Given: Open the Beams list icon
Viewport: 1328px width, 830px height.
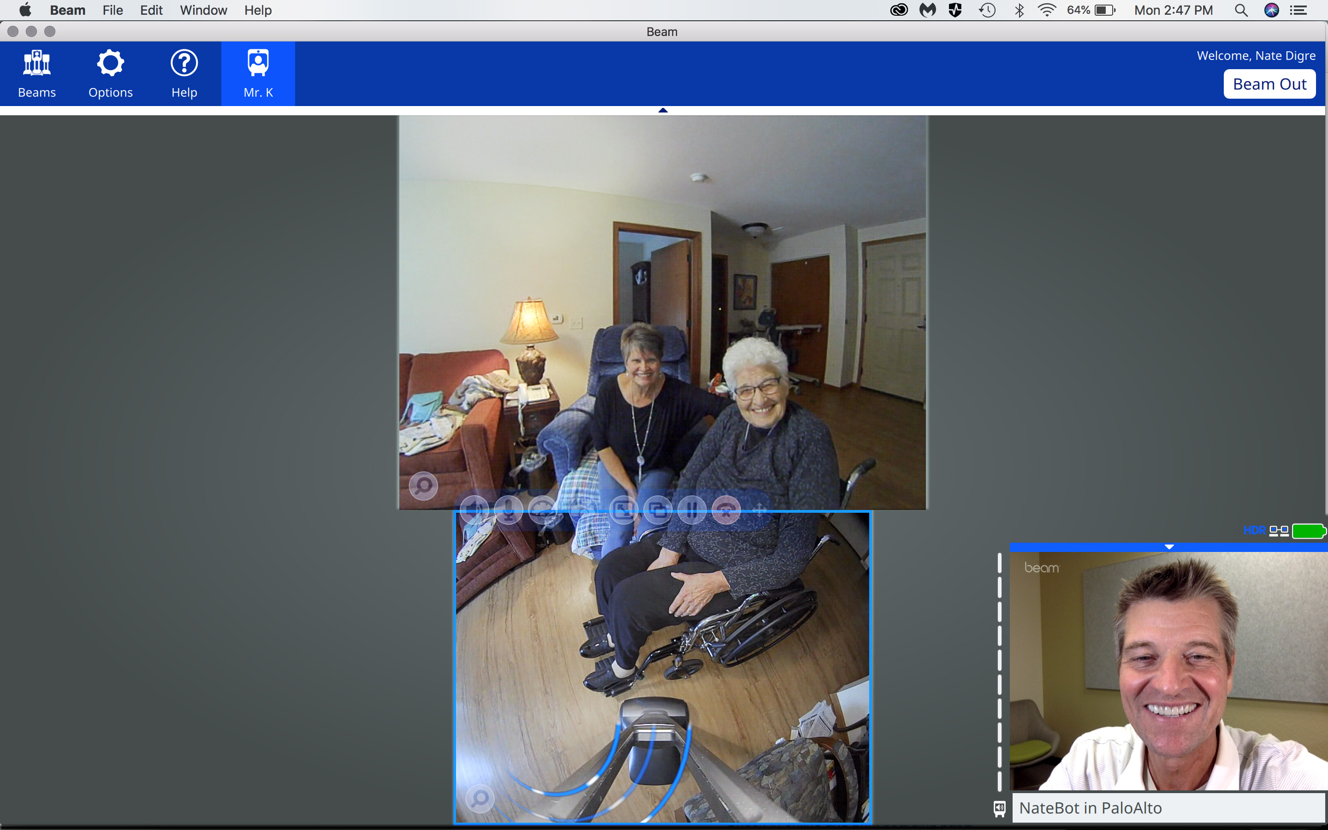Looking at the screenshot, I should (37, 74).
